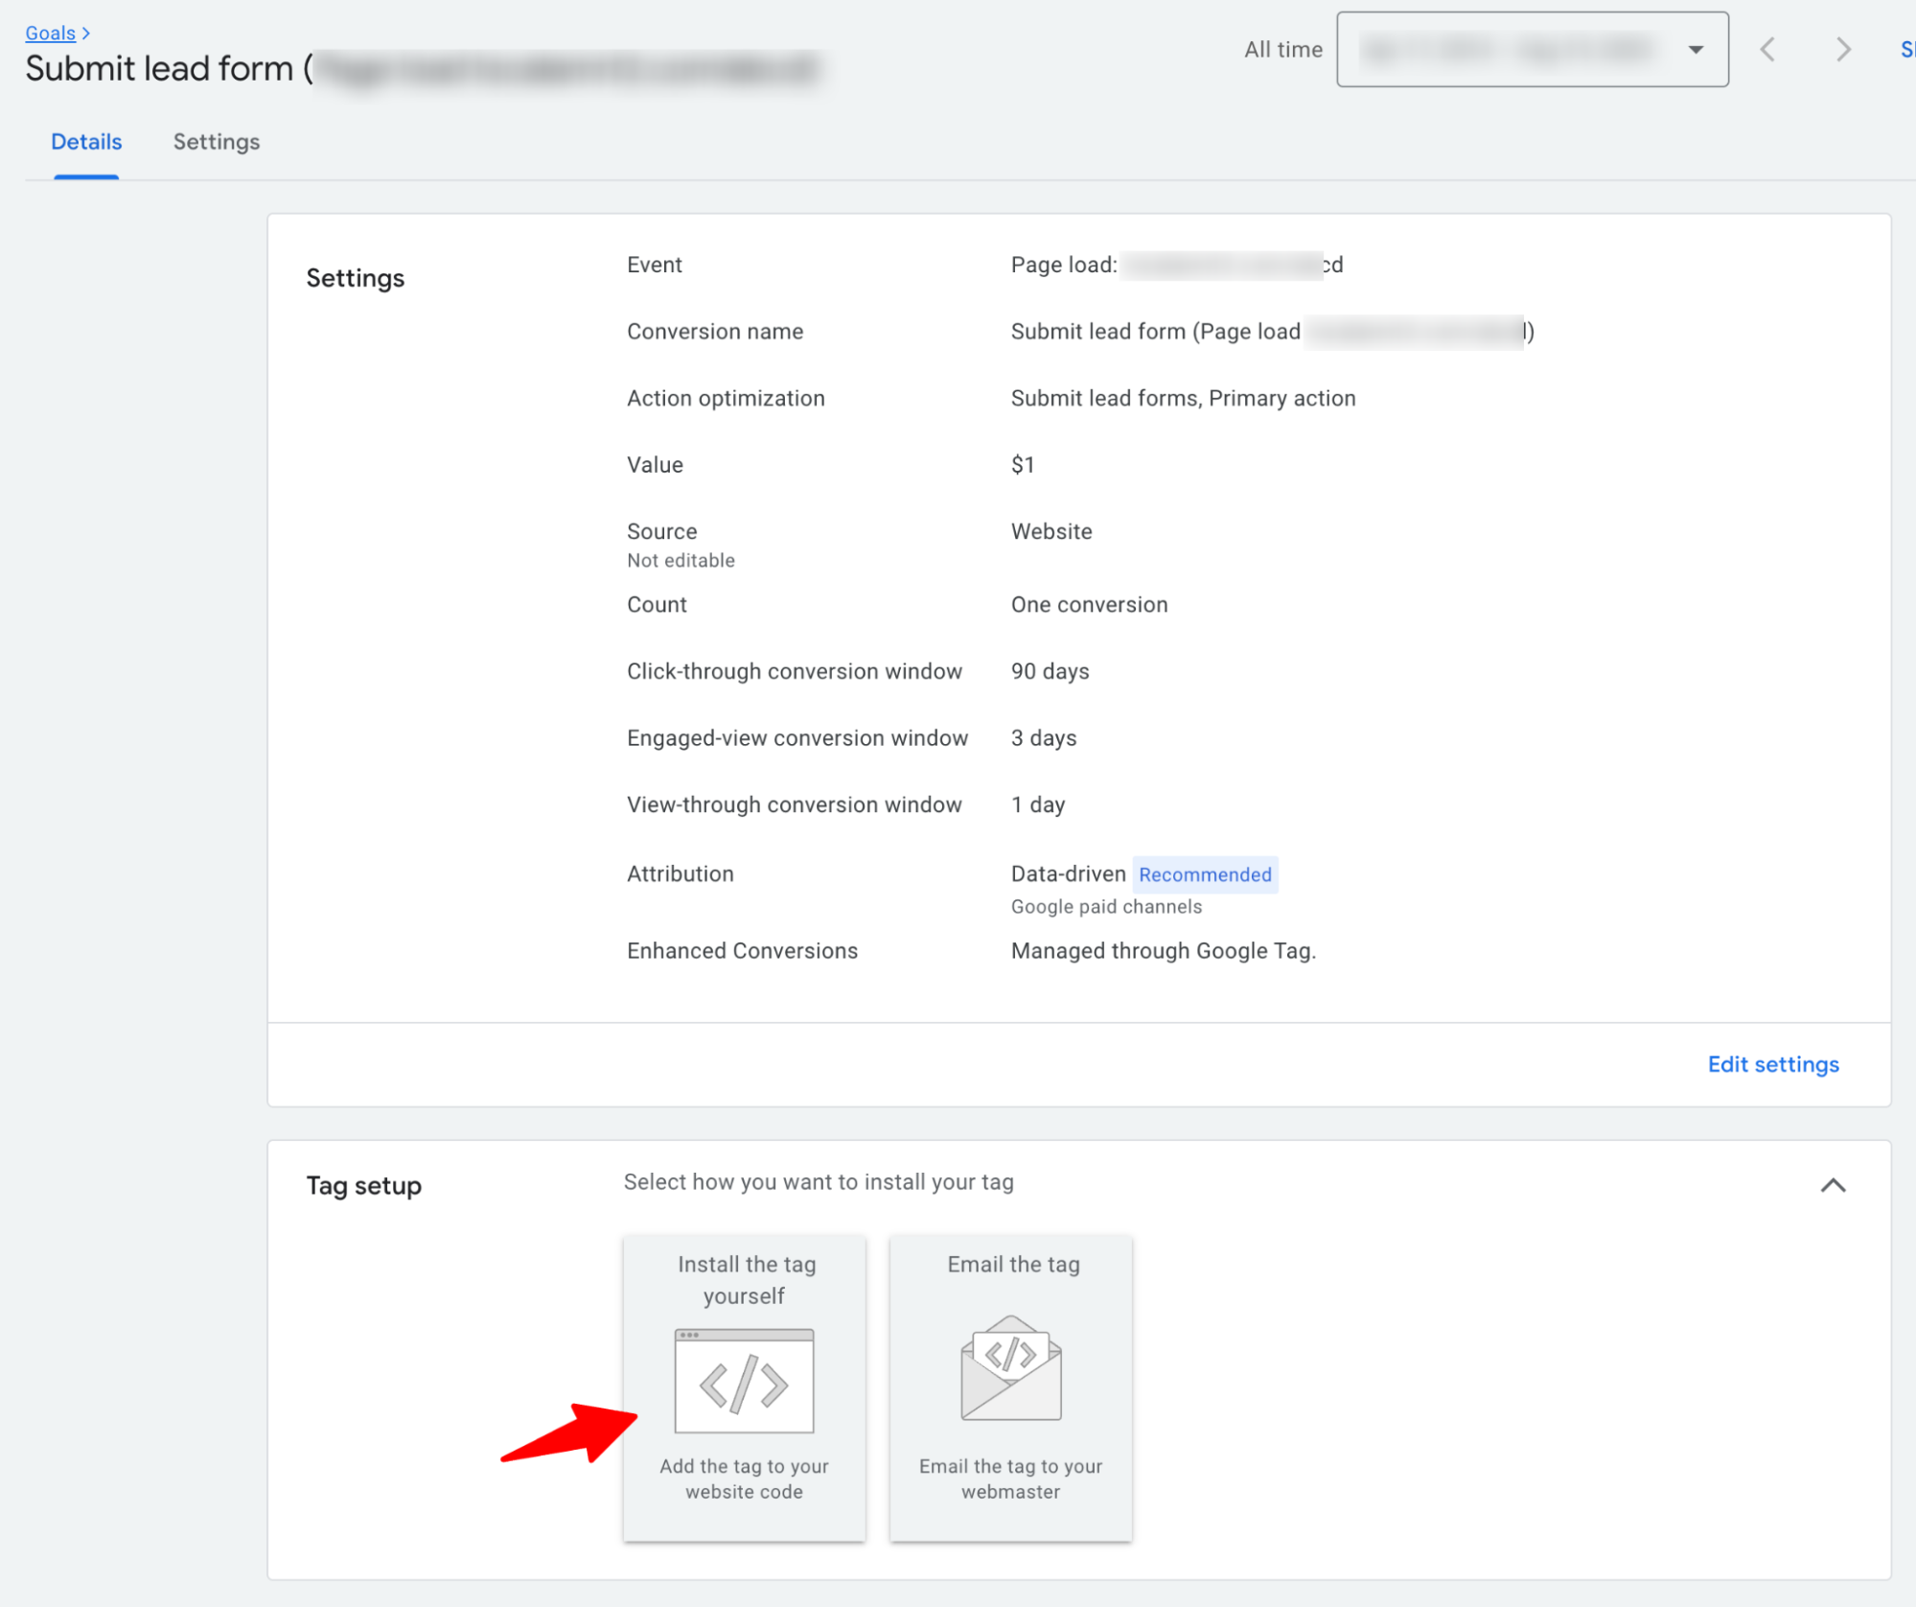Click the Goals breadcrumb chevron

pyautogui.click(x=86, y=33)
